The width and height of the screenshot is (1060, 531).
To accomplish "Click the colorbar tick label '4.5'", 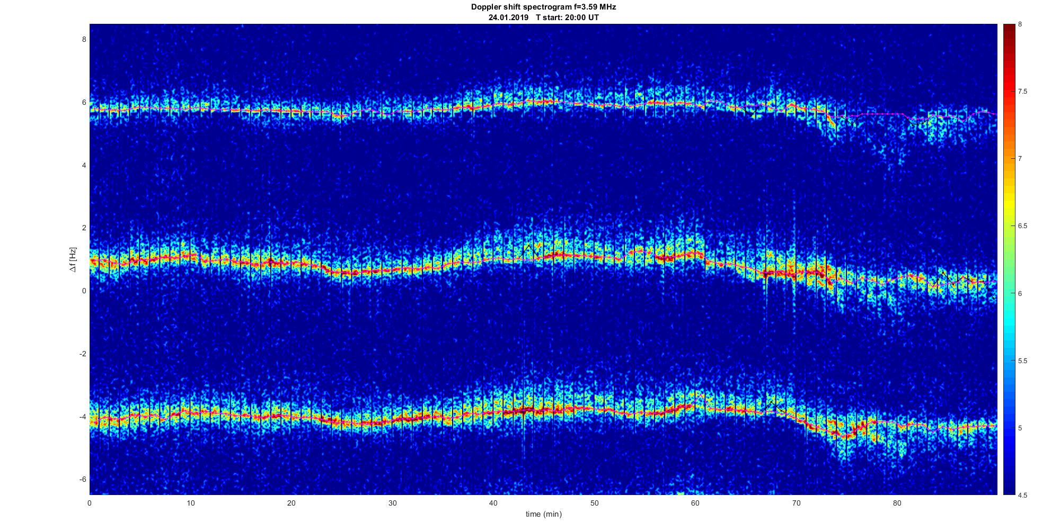I will [x=1022, y=496].
